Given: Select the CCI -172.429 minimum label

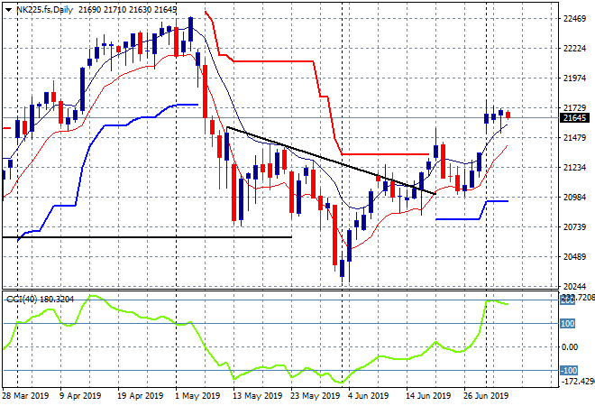Looking at the screenshot, I should coord(578,381).
